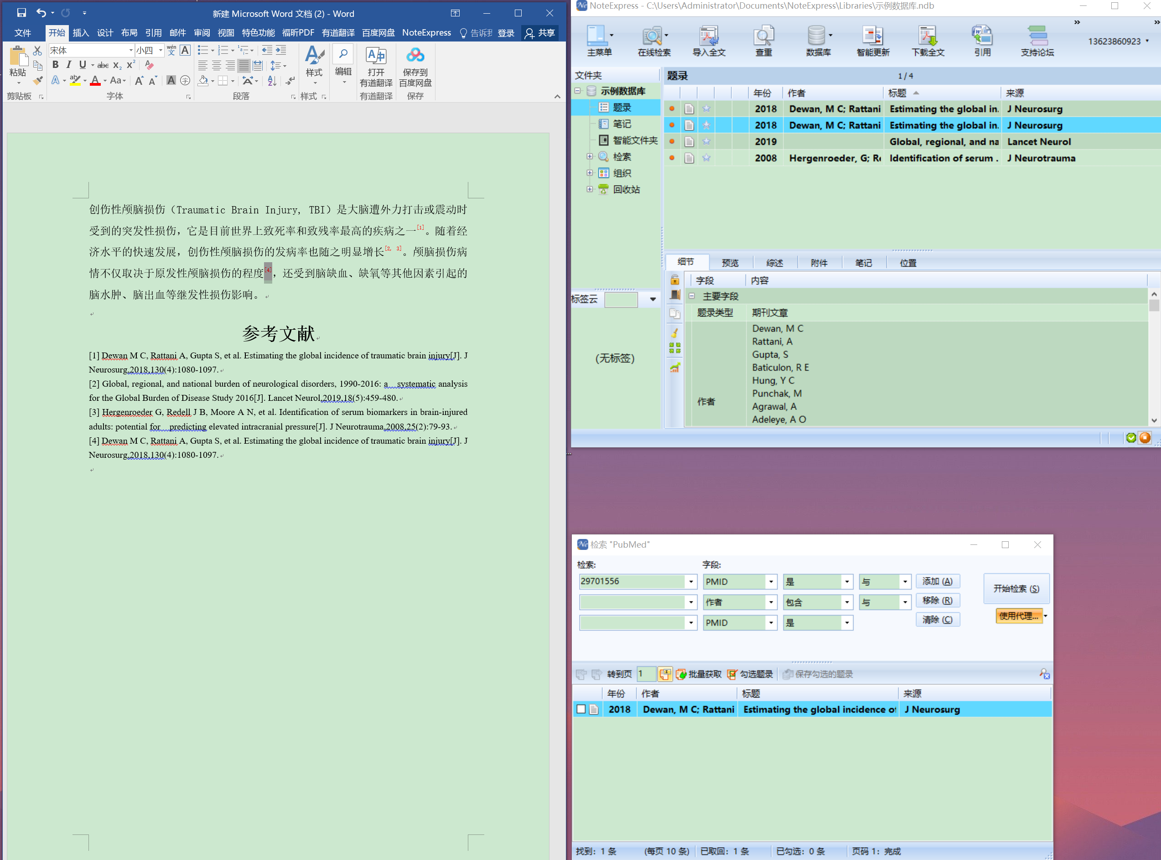Increase paragraph indent

click(280, 50)
